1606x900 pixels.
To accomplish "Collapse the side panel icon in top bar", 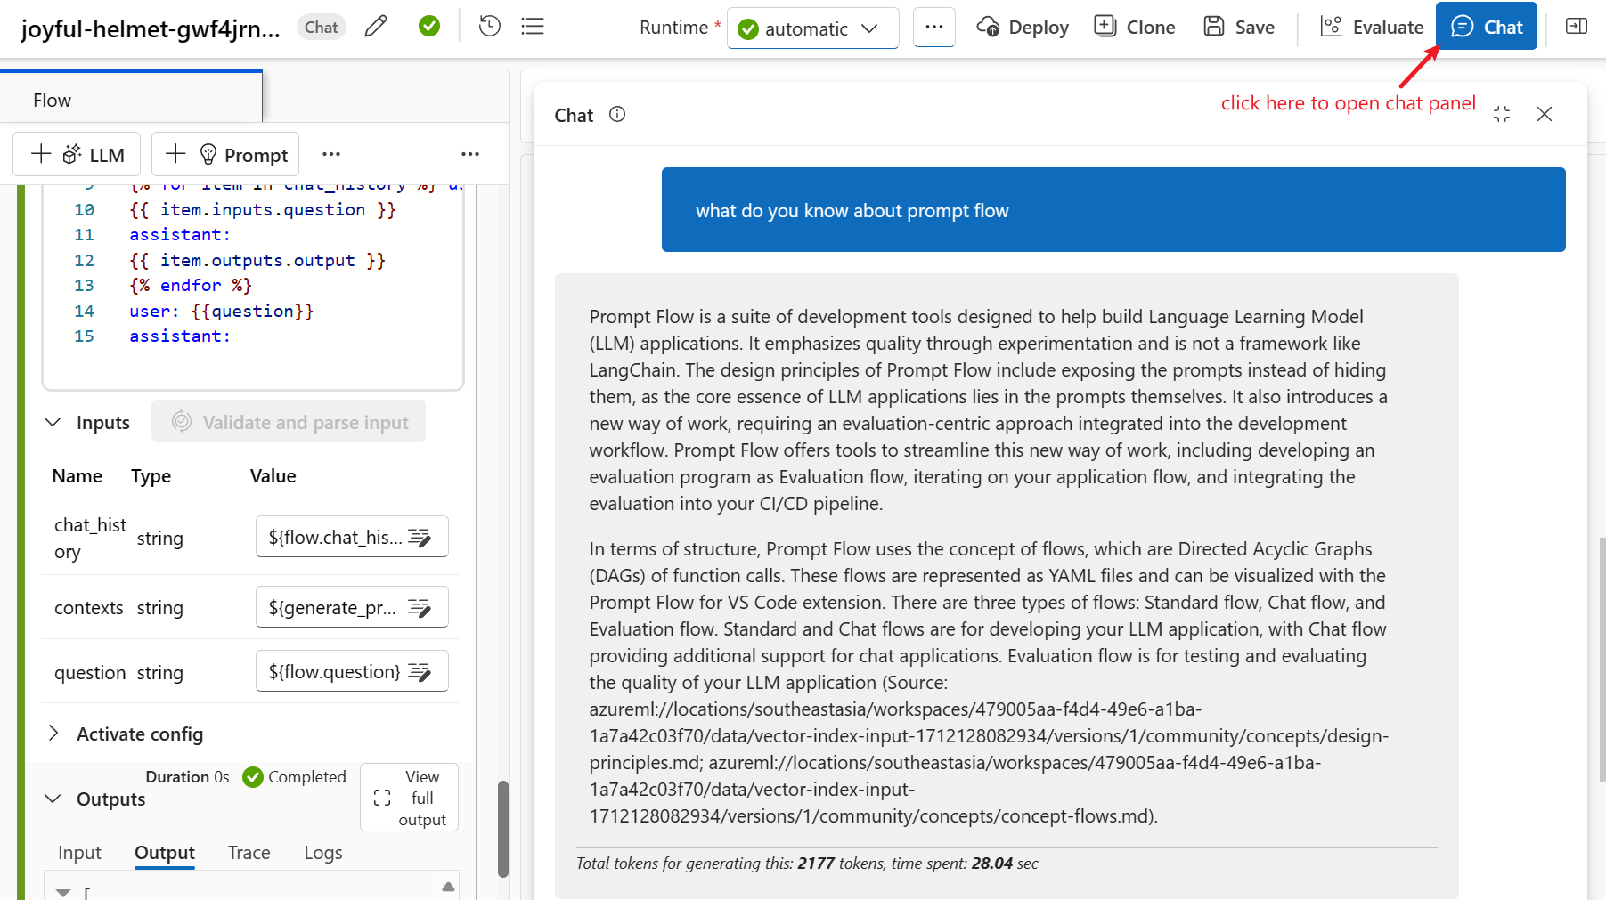I will coord(1577,27).
